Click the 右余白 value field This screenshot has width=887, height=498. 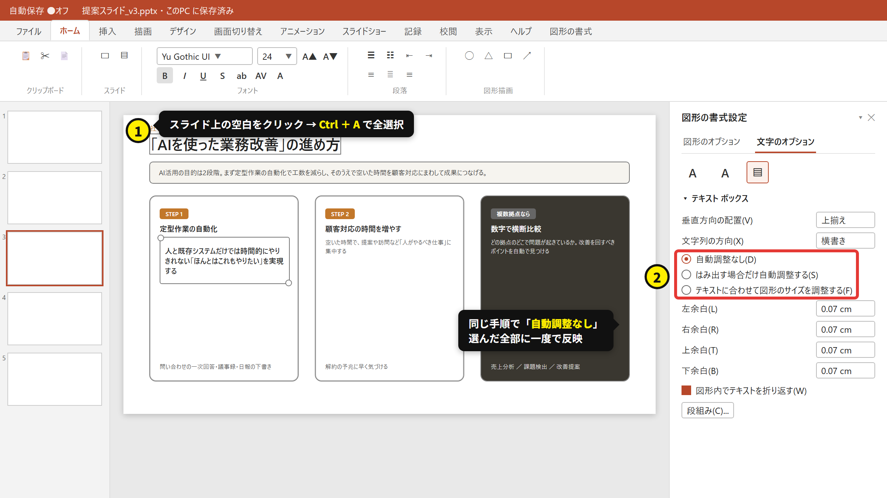click(x=845, y=329)
